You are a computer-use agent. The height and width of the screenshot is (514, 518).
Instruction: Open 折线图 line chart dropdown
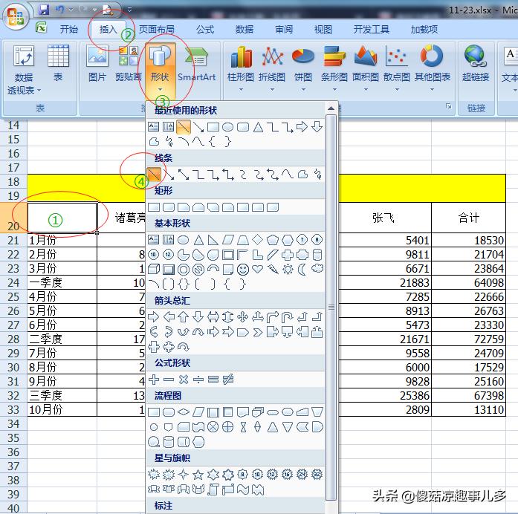(x=272, y=68)
